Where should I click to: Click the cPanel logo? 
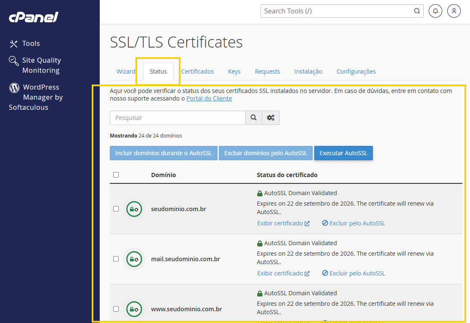point(34,17)
